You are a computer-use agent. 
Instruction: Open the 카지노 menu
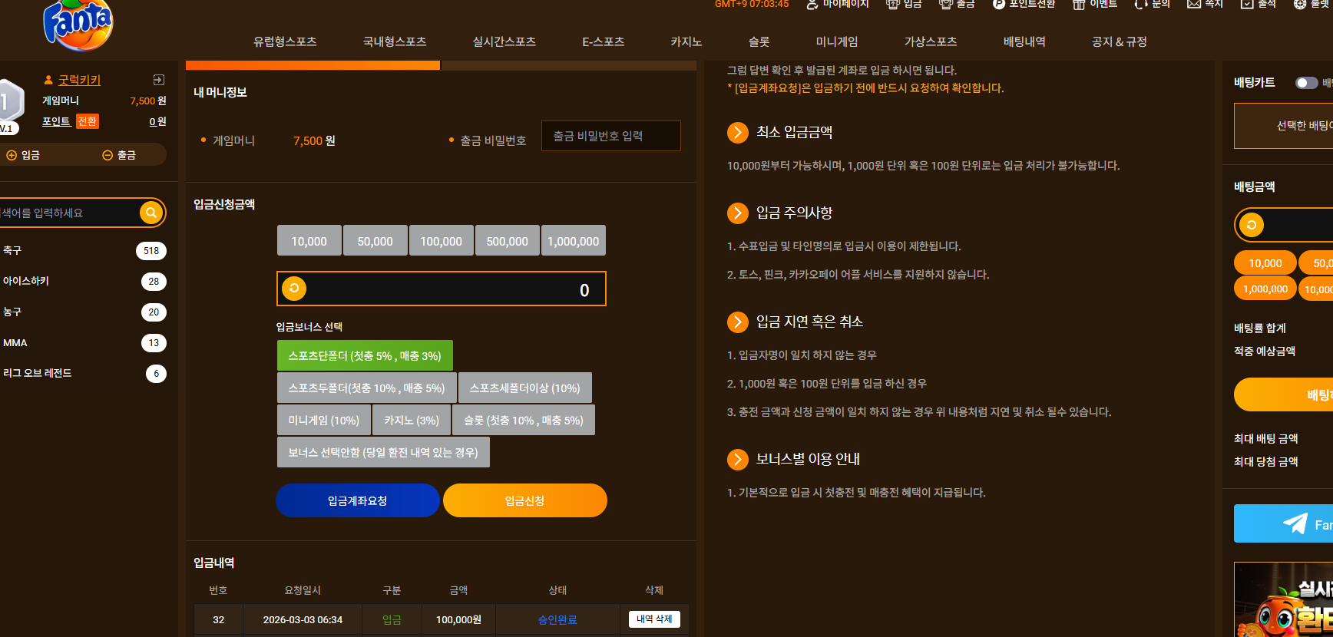[x=686, y=42]
